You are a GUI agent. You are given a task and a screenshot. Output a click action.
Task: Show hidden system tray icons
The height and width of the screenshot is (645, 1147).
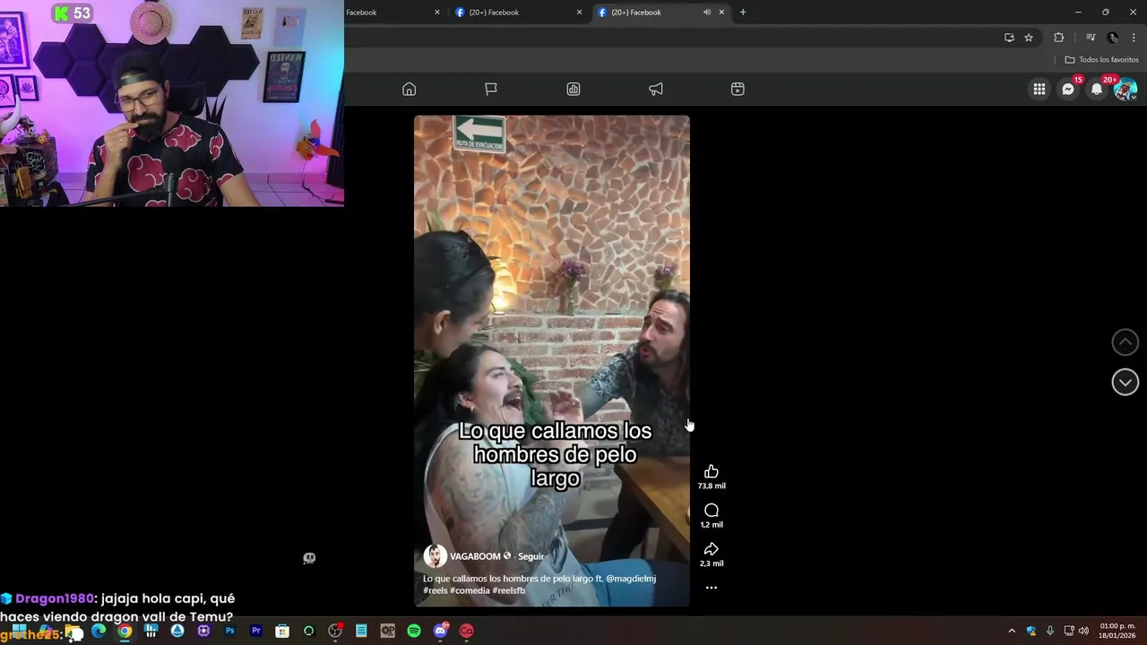1012,631
